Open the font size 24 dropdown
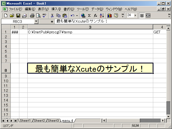 tap(135, 16)
